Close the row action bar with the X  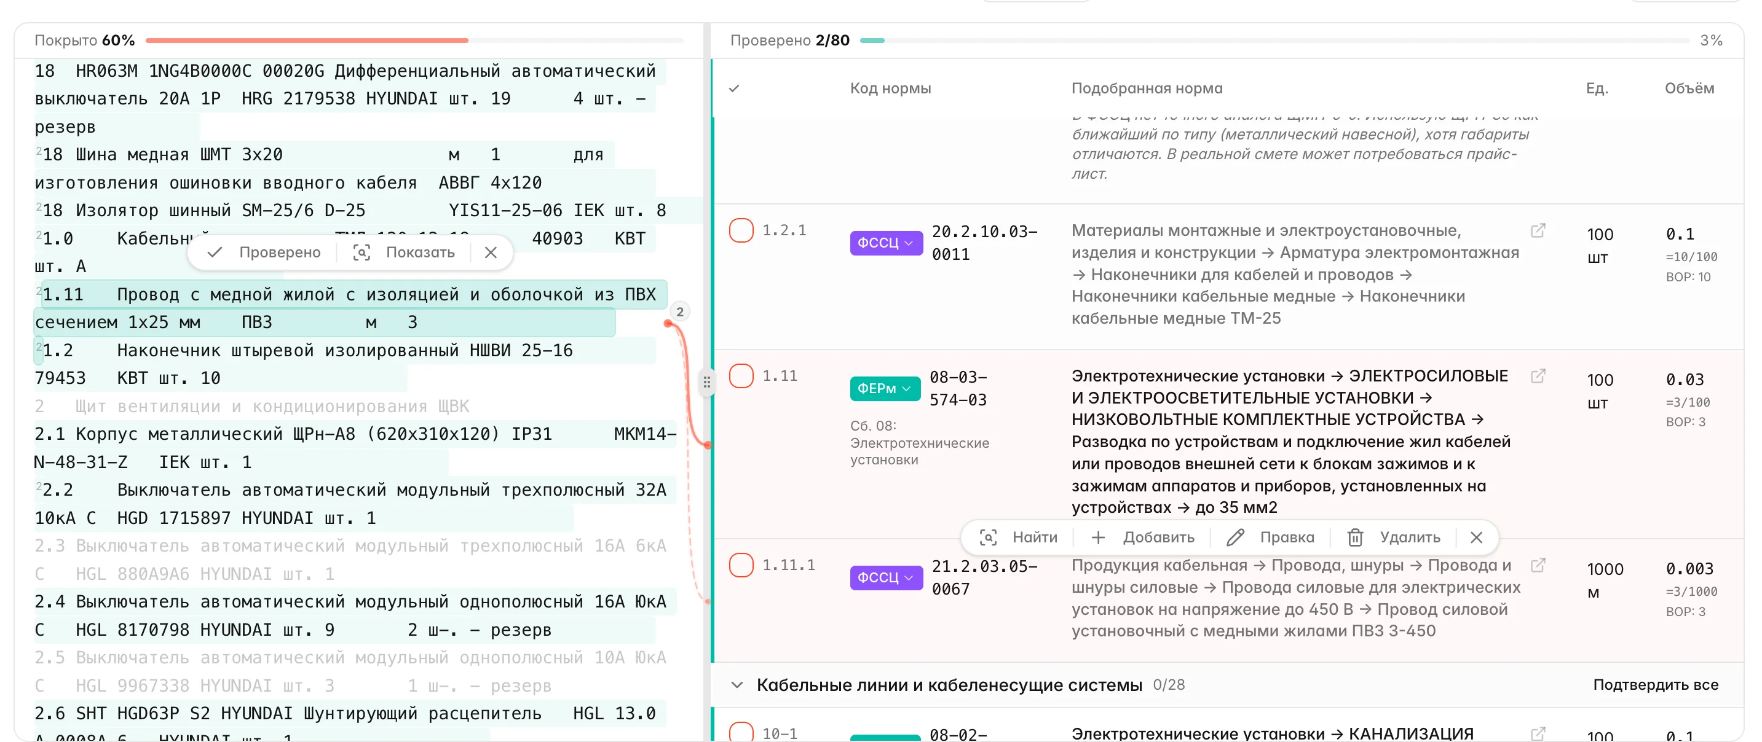pyautogui.click(x=1476, y=537)
